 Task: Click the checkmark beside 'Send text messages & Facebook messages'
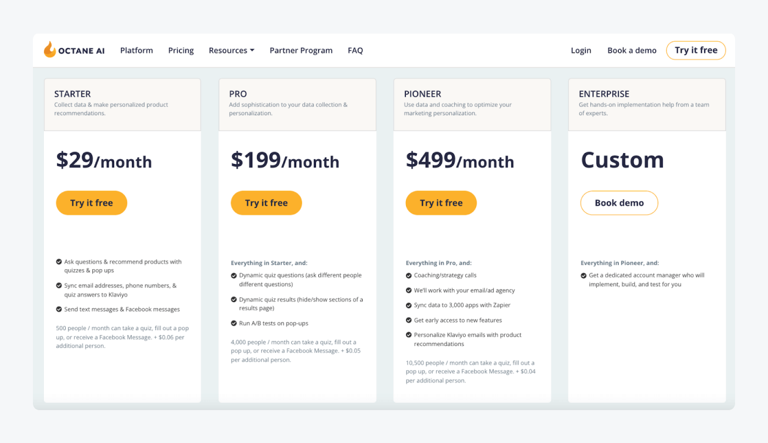click(x=59, y=309)
